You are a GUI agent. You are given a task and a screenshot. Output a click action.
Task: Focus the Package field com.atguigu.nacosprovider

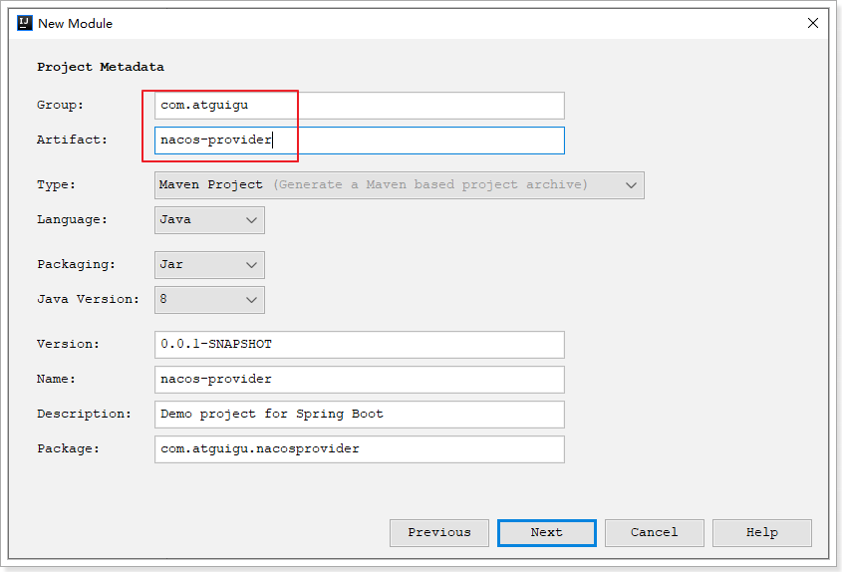pos(359,449)
